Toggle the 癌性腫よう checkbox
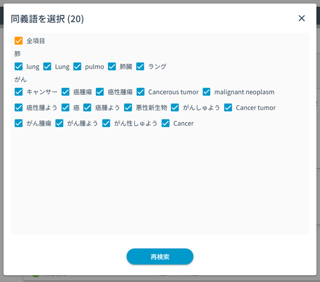This screenshot has width=320, height=282. pyautogui.click(x=19, y=108)
